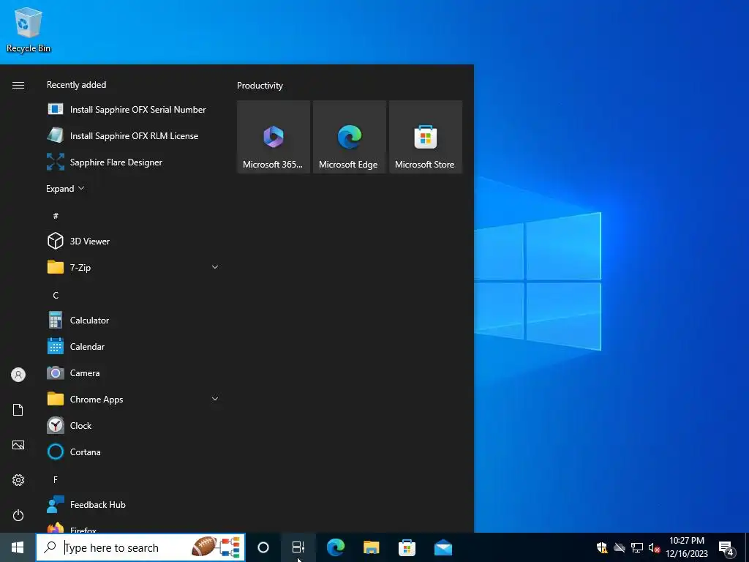749x562 pixels.
Task: Launch the Calculator app
Action: [132, 321]
